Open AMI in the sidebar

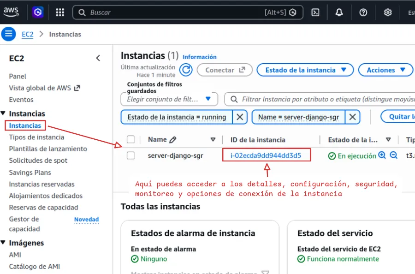15,255
